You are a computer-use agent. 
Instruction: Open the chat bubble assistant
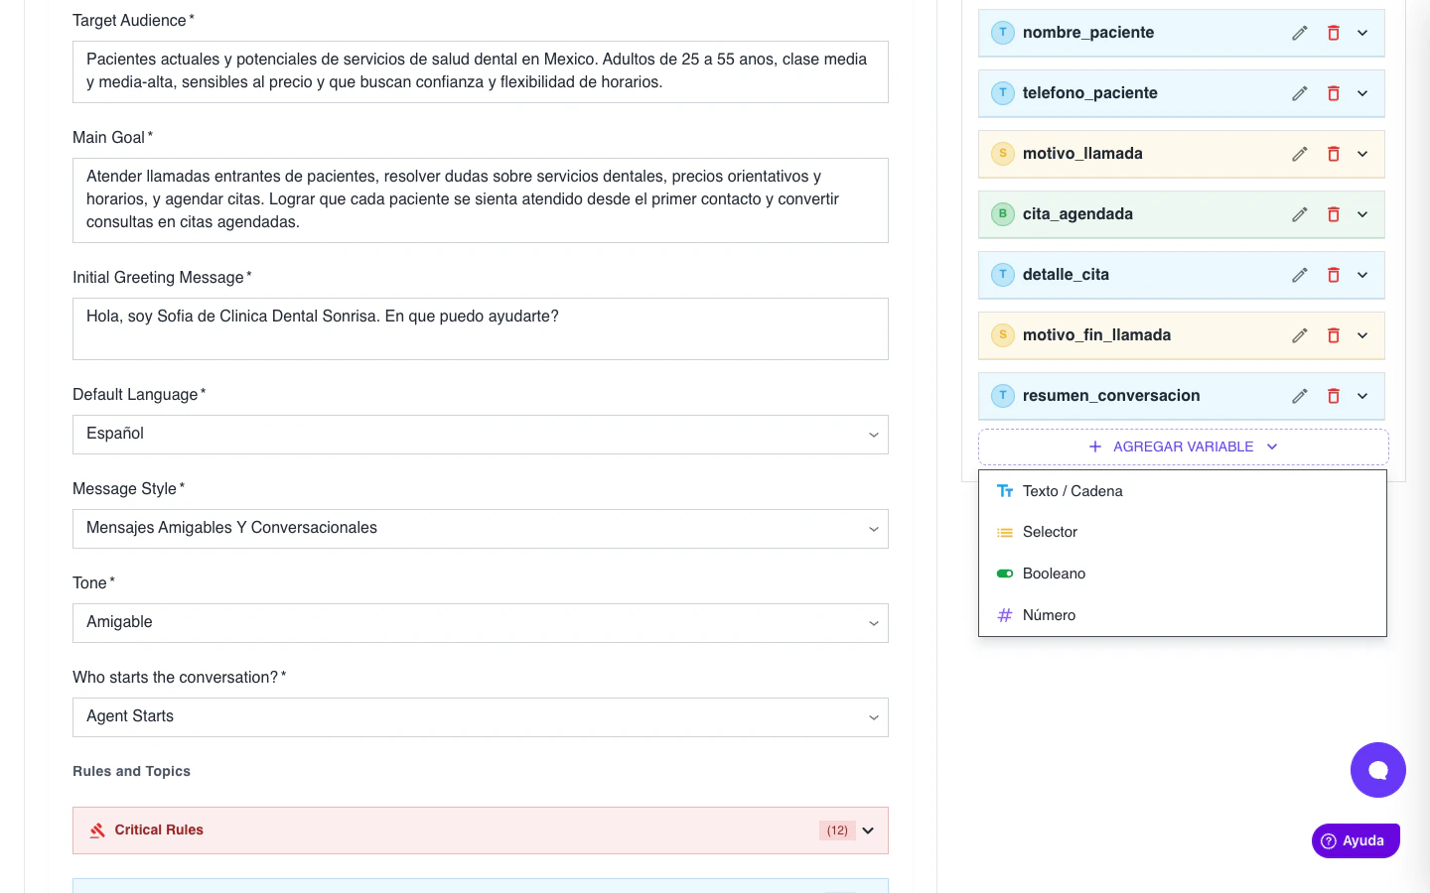pyautogui.click(x=1378, y=770)
